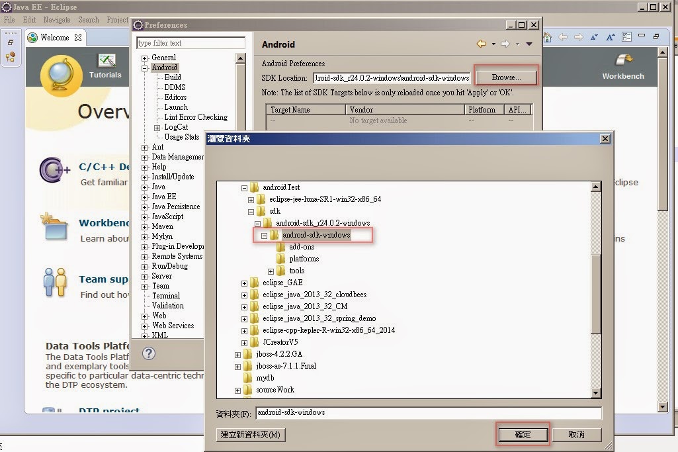Image resolution: width=678 pixels, height=452 pixels.
Task: Click folder tree scrollbar up arrow
Action: 596,187
